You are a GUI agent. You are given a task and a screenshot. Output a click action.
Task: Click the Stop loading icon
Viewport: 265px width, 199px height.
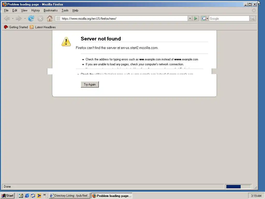[40, 18]
